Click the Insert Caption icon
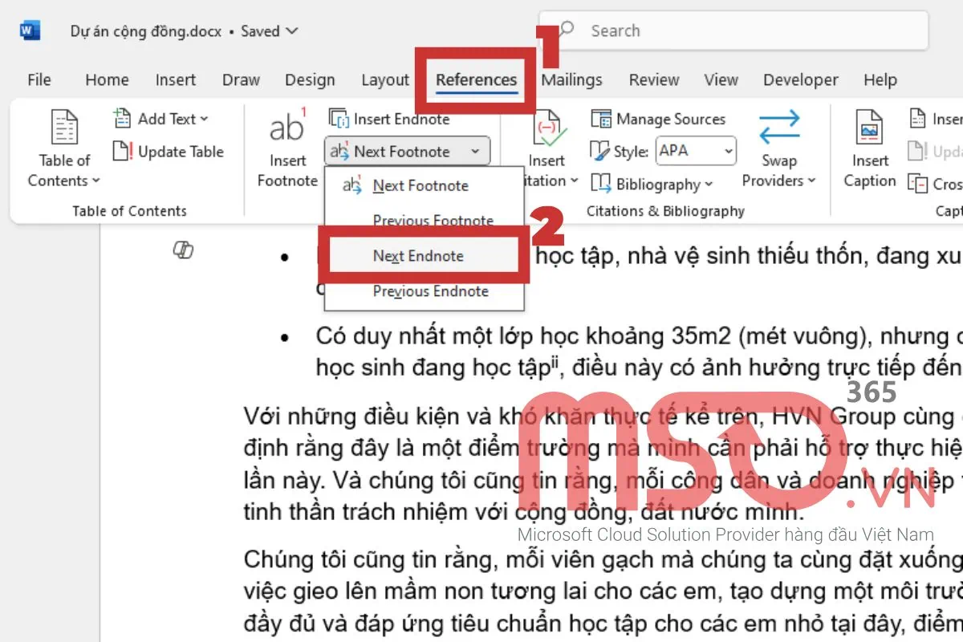Screen dimensions: 963x642 [869, 128]
